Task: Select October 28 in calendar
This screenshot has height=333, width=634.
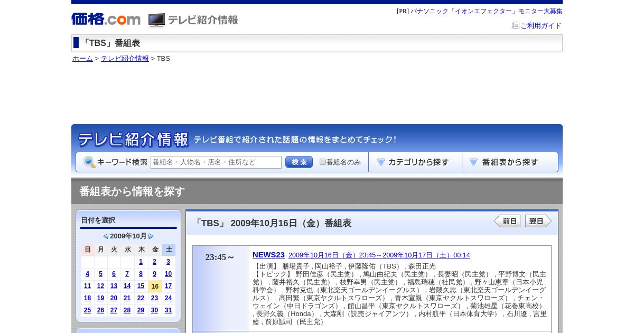Action: [127, 310]
